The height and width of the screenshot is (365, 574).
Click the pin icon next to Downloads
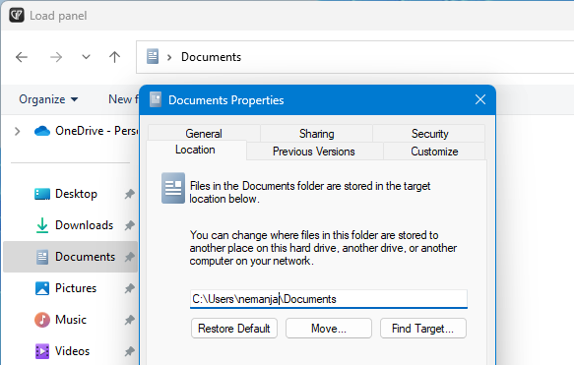tap(129, 225)
